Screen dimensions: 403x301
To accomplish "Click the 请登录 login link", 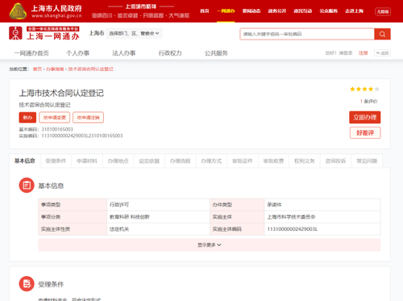I will (346, 53).
